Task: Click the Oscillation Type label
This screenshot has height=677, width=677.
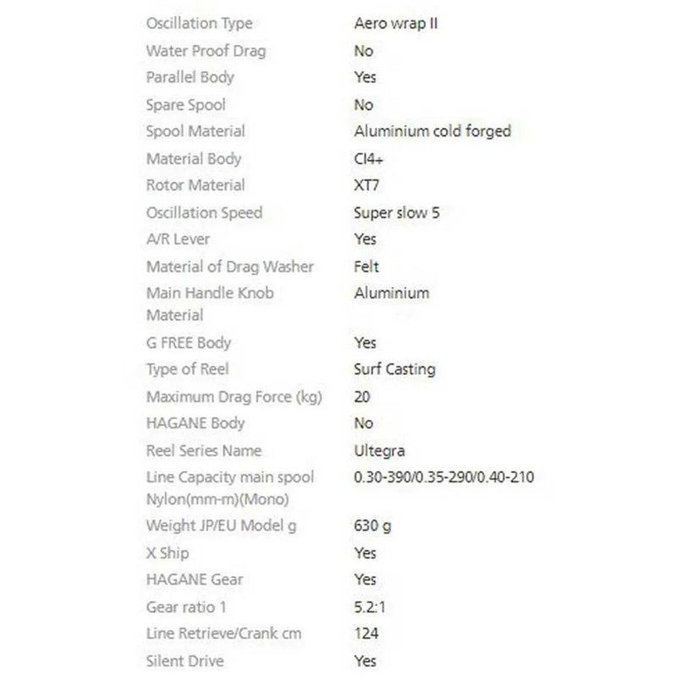Action: [199, 24]
